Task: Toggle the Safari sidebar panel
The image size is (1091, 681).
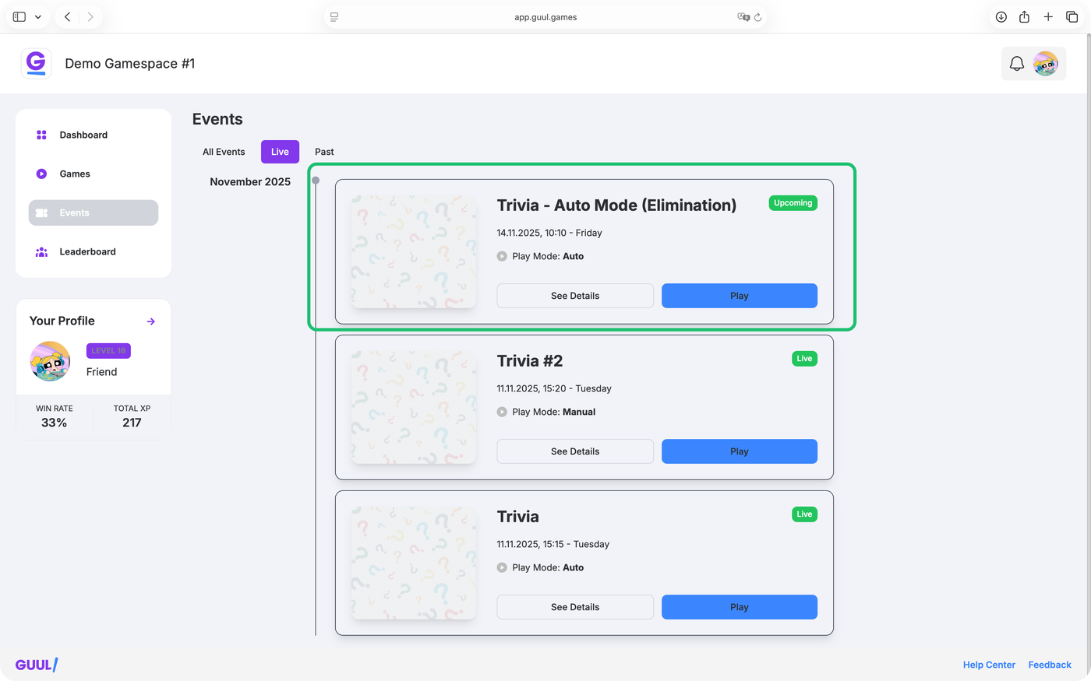Action: point(19,17)
